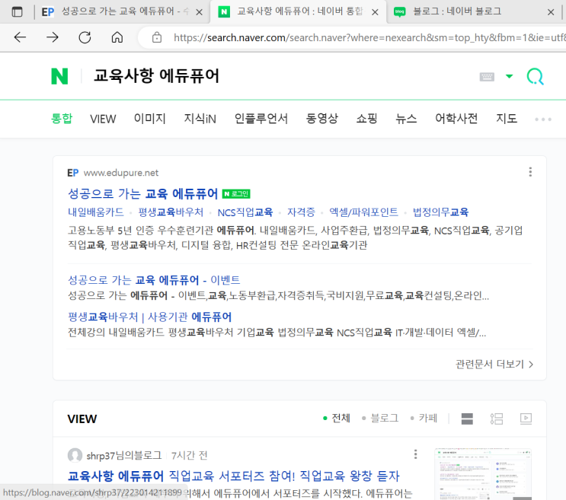Expand the search autocomplete dropdown arrow
Viewport: 566px width, 500px height.
(510, 76)
